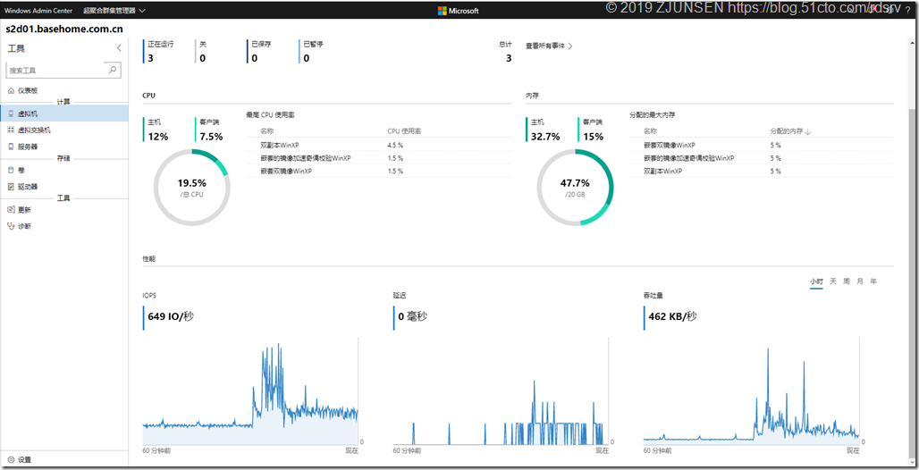Click the 462 KB/秒 throughput value
919x470 pixels.
[x=673, y=316]
